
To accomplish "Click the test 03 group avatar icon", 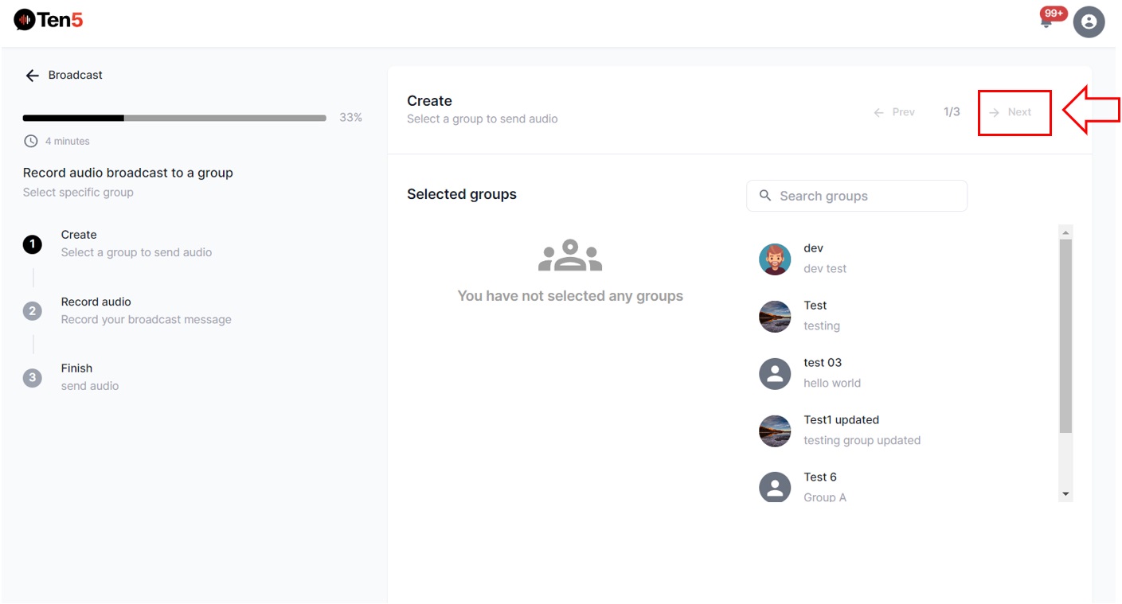I will pyautogui.click(x=774, y=373).
